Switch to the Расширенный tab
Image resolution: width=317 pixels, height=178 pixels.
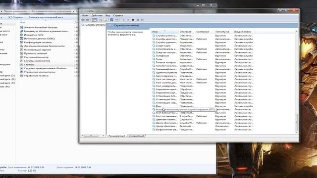tap(117, 136)
